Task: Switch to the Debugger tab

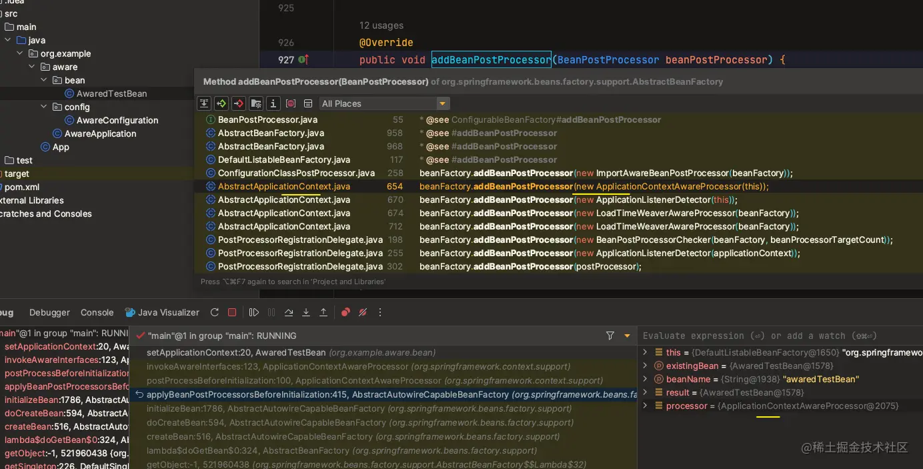Action: pos(49,312)
